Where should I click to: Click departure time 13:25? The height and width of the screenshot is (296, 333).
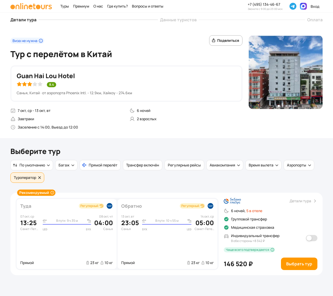29,223
